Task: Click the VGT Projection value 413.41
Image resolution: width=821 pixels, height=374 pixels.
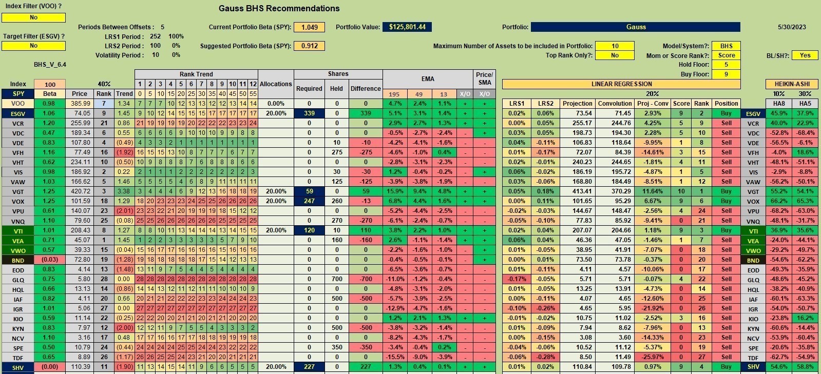Action: click(577, 191)
